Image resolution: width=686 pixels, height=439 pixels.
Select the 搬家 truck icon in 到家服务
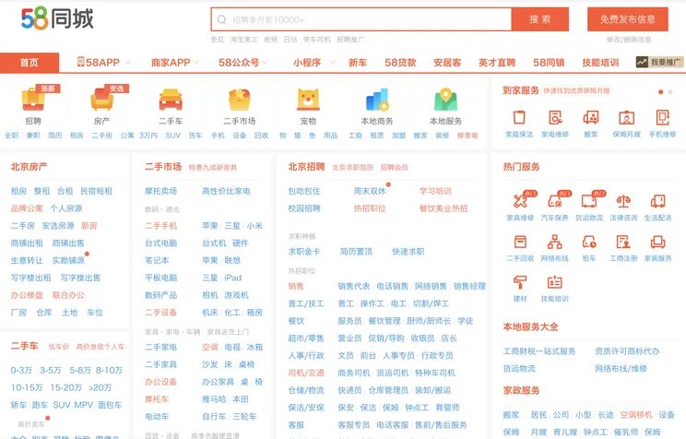click(x=591, y=117)
